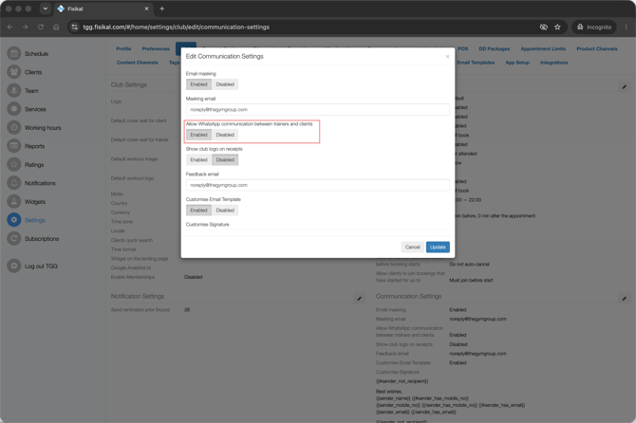The width and height of the screenshot is (636, 423).
Task: Click the site information icon in address bar
Action: [74, 27]
